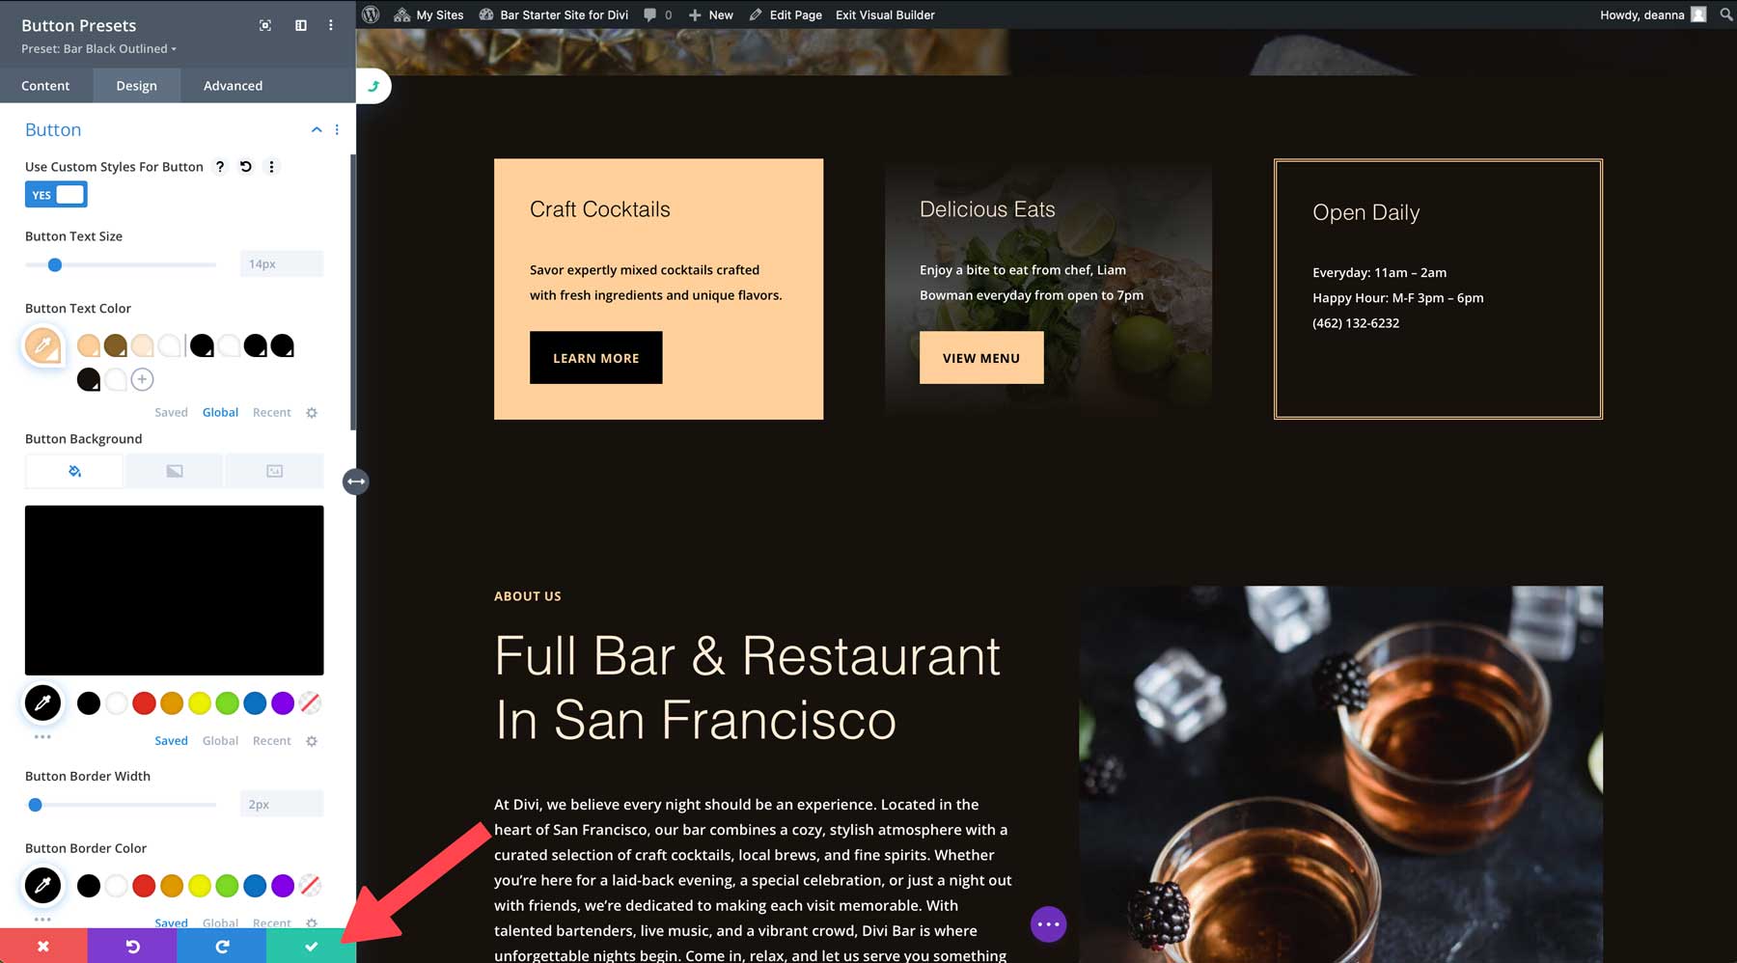Turn off Use Custom Styles For Button toggle
1737x963 pixels.
tap(55, 194)
